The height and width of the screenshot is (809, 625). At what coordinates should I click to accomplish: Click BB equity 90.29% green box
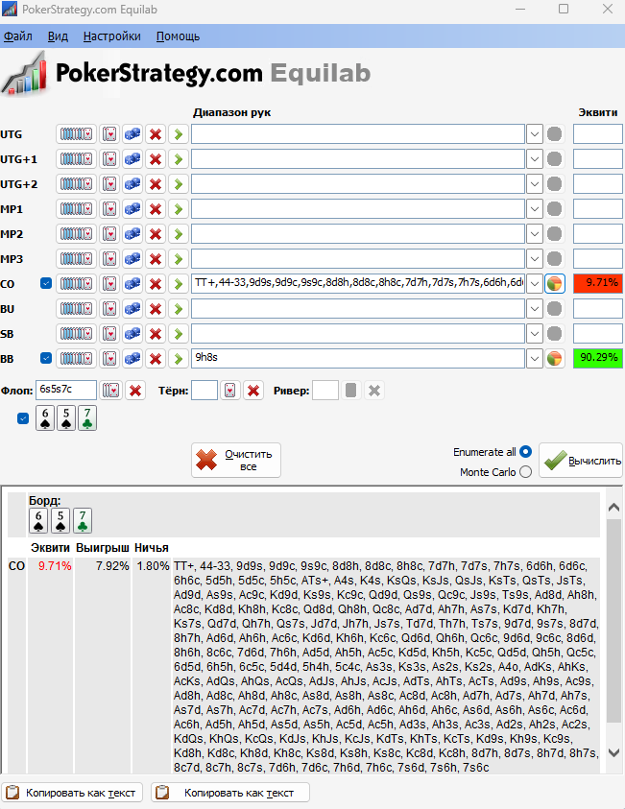click(x=598, y=358)
